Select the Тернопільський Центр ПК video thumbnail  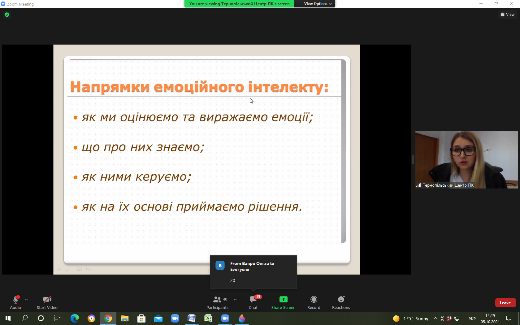(x=466, y=159)
